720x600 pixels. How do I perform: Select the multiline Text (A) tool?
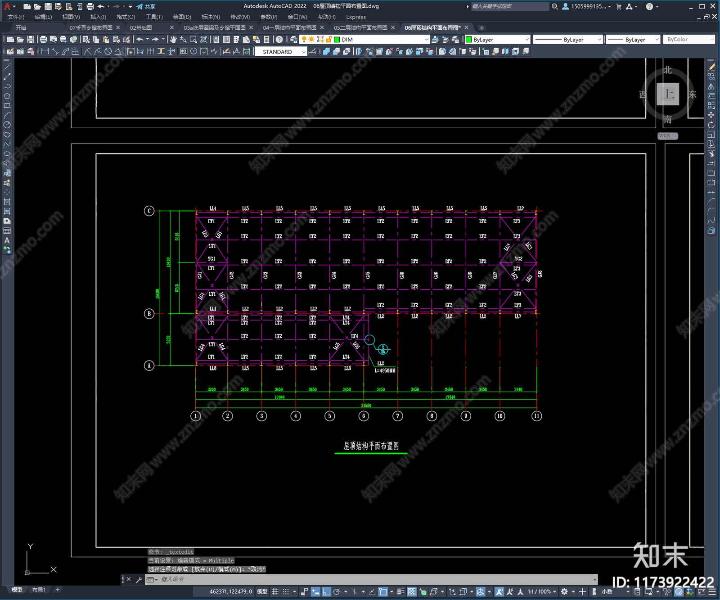[x=7, y=240]
